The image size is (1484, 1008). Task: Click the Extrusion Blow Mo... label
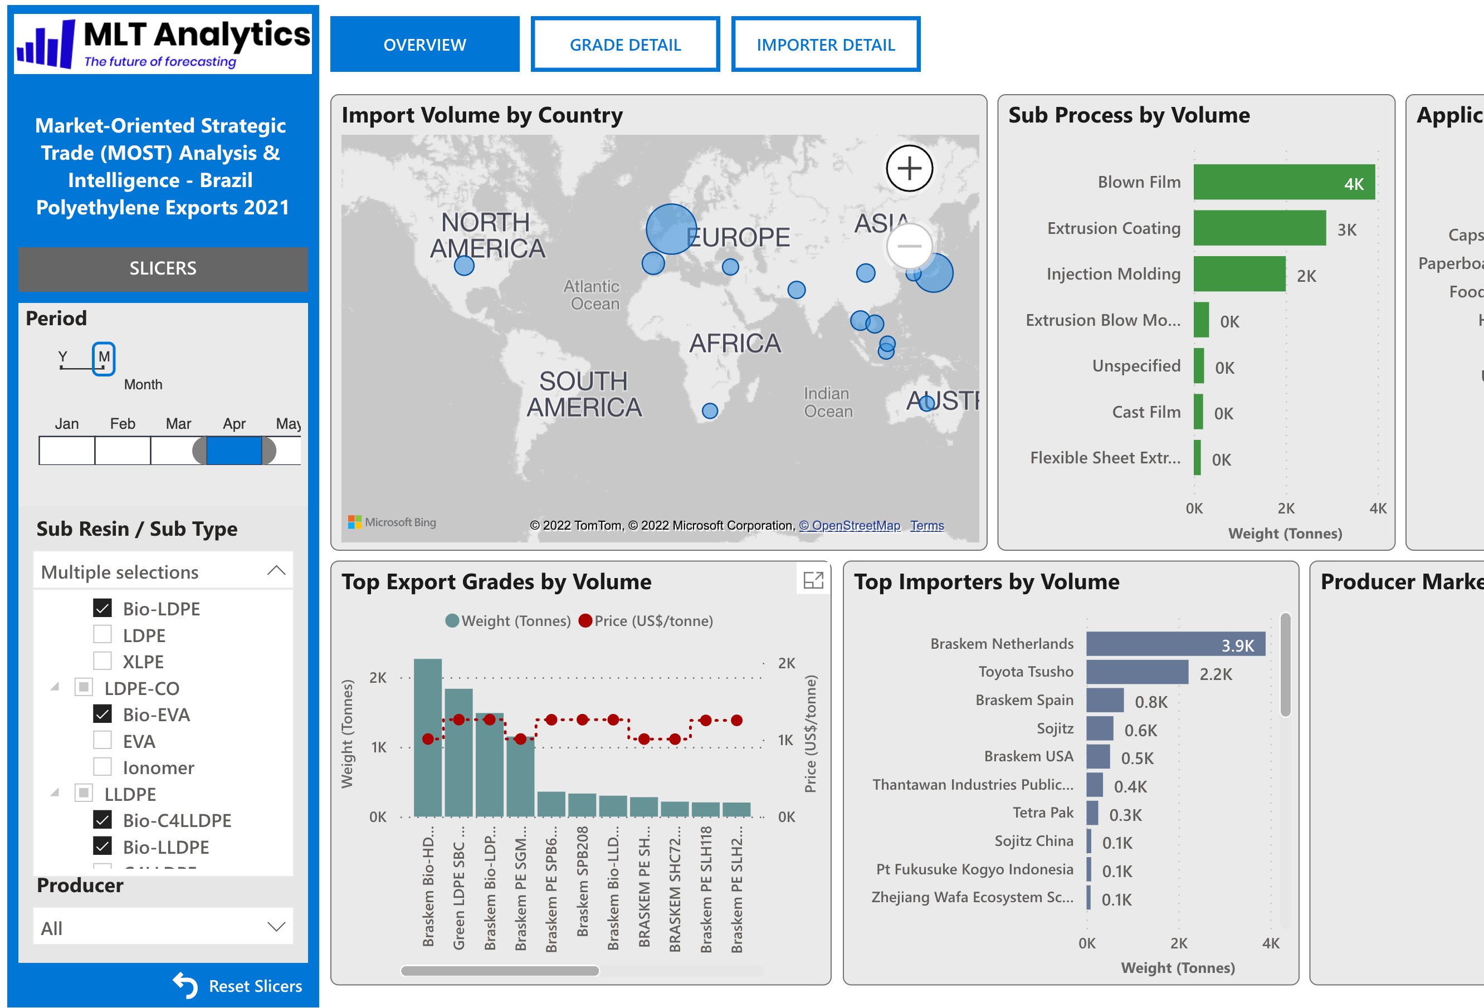(1103, 320)
